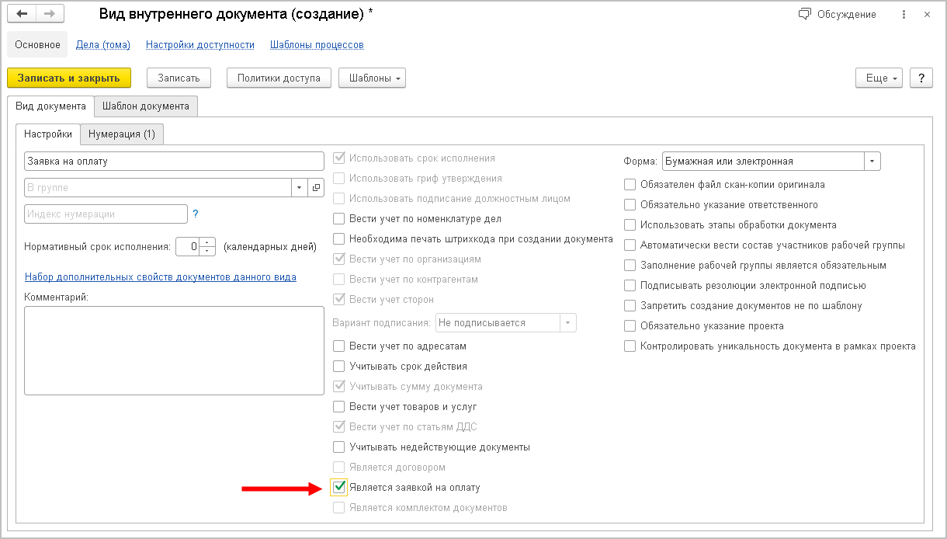Check Обязателен файл скан-копии оригинала
The width and height of the screenshot is (947, 539).
[x=630, y=185]
